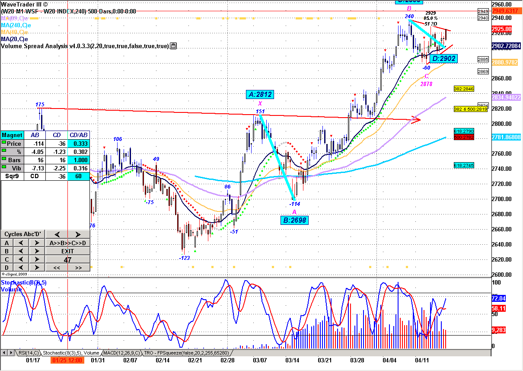Click the B point label button

6,251
